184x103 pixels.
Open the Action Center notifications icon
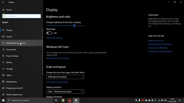point(179,100)
